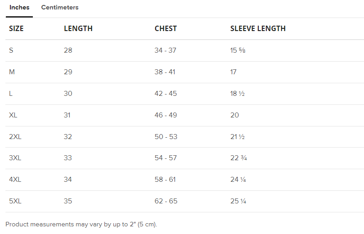Click the 34 - 37 chest value
Viewport: 364px width, 234px height.
click(165, 50)
